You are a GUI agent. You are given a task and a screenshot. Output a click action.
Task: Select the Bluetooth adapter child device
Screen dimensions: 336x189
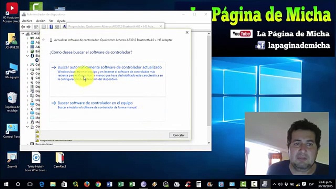[x=37, y=60]
